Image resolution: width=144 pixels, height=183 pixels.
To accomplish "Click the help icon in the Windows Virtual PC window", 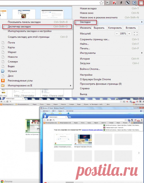I will pyautogui.click(x=141, y=111).
